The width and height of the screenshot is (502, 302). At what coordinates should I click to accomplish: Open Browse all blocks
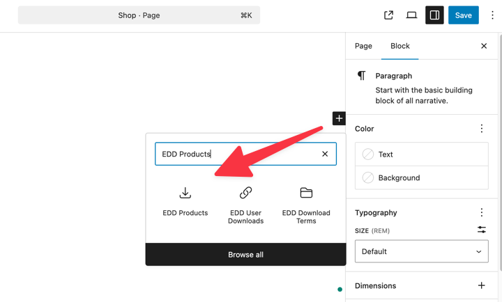(245, 255)
